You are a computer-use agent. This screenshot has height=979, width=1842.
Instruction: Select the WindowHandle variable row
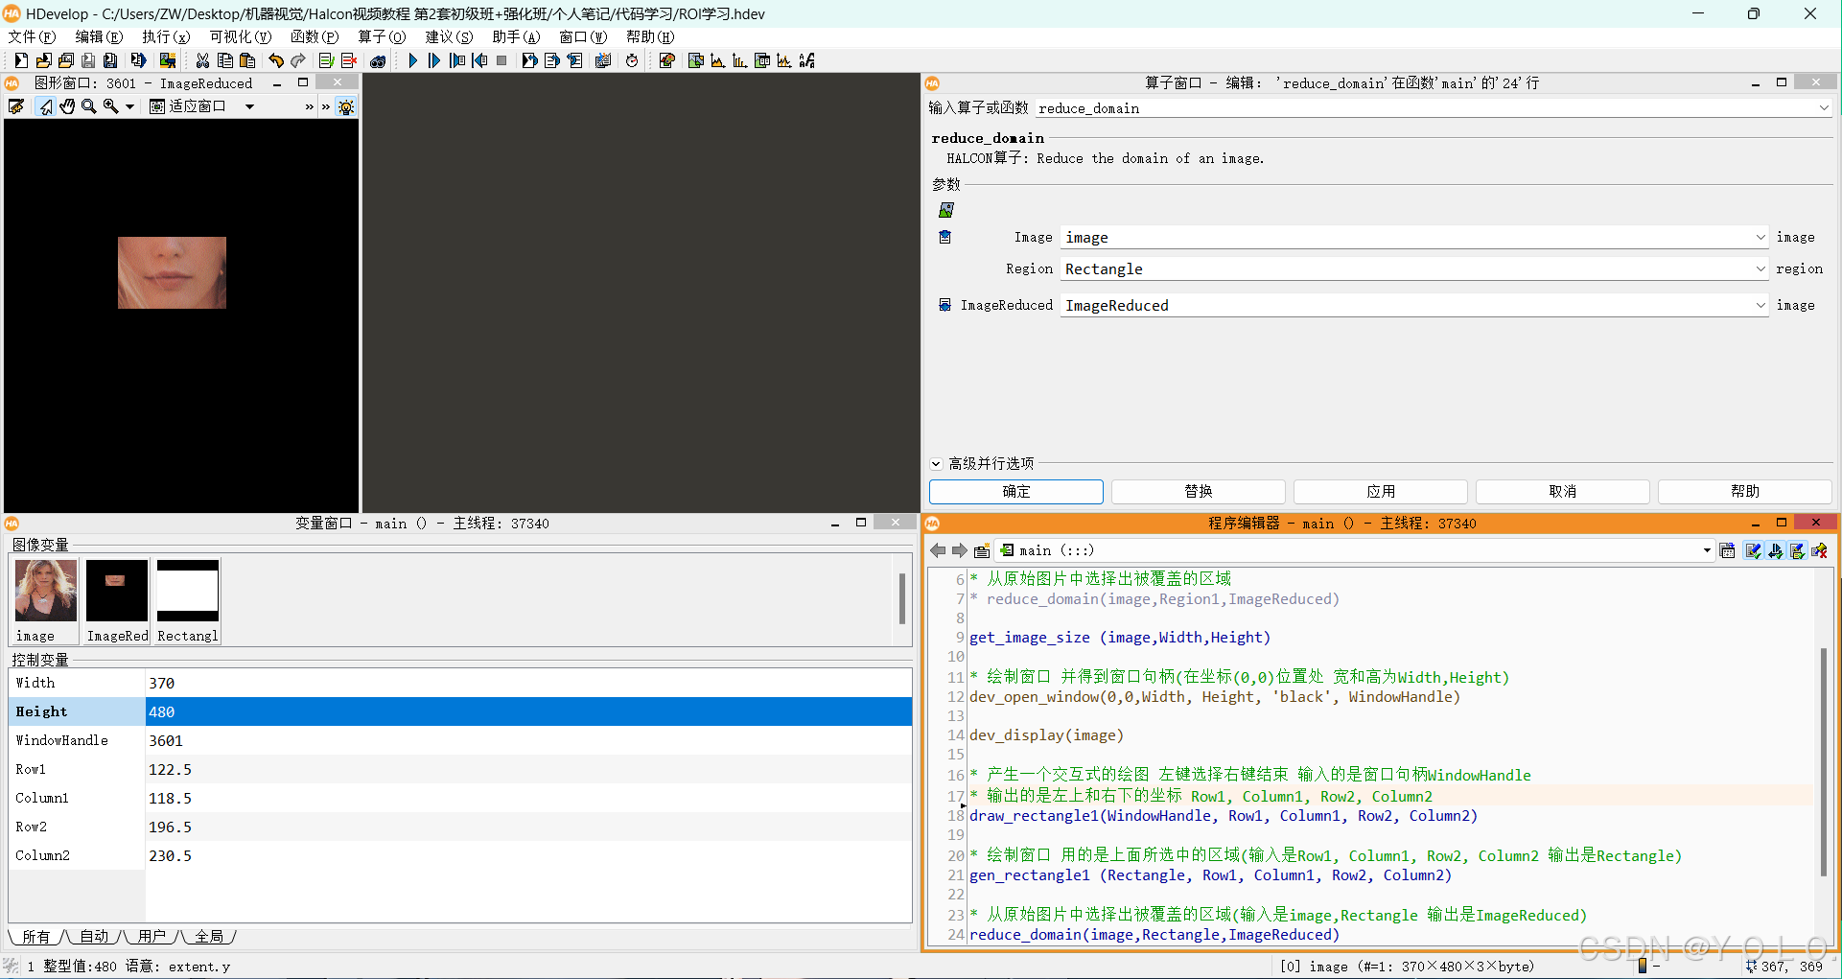pyautogui.click(x=460, y=740)
